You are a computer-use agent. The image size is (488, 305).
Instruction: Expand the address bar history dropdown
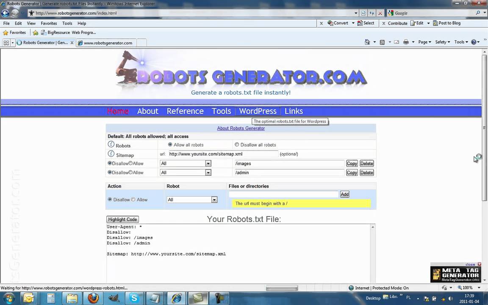[x=356, y=13]
